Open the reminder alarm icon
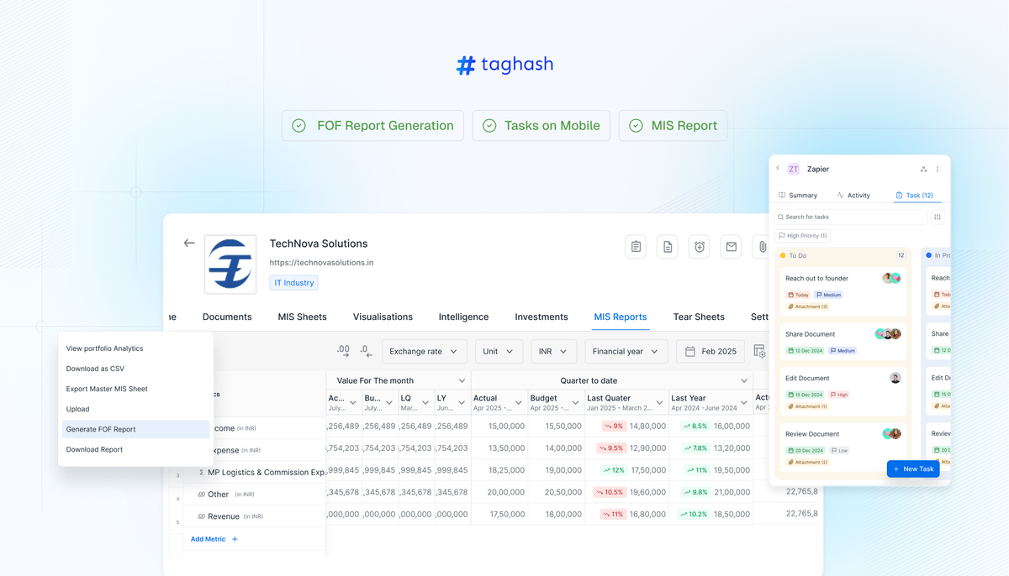 [699, 246]
